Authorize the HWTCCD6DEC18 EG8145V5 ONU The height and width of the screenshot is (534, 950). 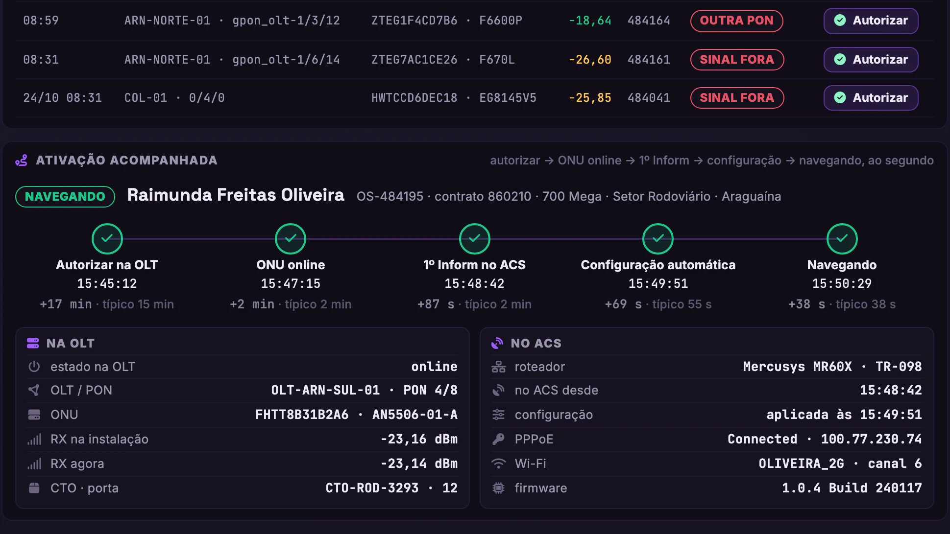pyautogui.click(x=871, y=98)
